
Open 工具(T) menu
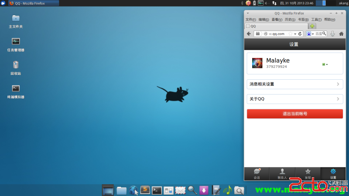(316, 20)
